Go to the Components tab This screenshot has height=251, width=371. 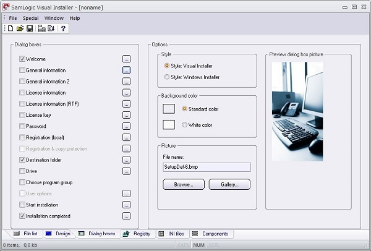click(x=211, y=234)
